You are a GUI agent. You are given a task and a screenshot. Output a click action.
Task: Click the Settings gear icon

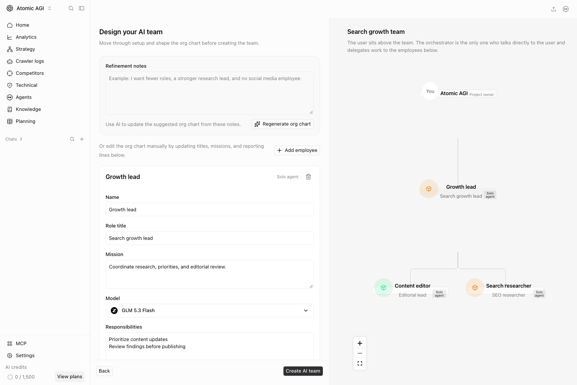point(10,356)
